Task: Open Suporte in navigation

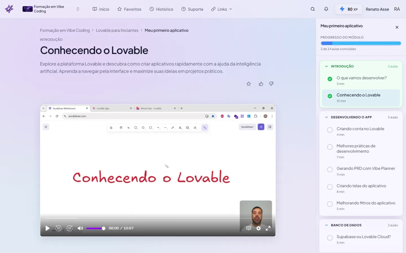Action: (x=192, y=9)
